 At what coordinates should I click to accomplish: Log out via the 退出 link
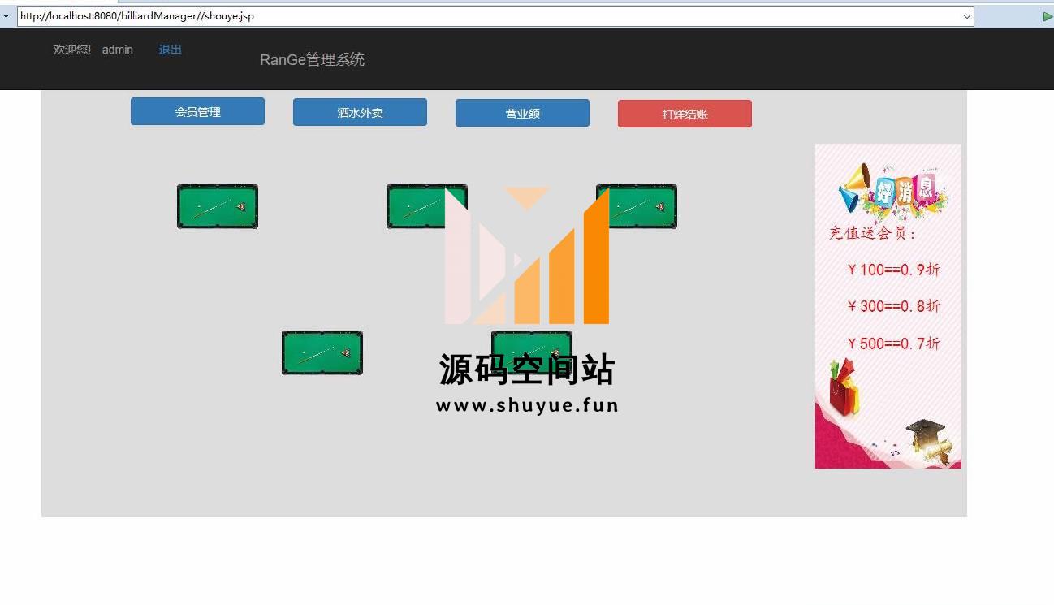click(x=171, y=50)
